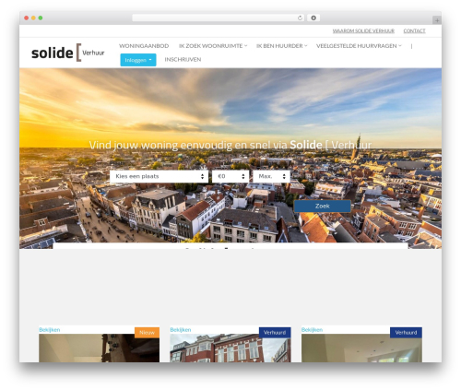Close the window with red button
Screen dimensions: 461x390
click(27, 18)
